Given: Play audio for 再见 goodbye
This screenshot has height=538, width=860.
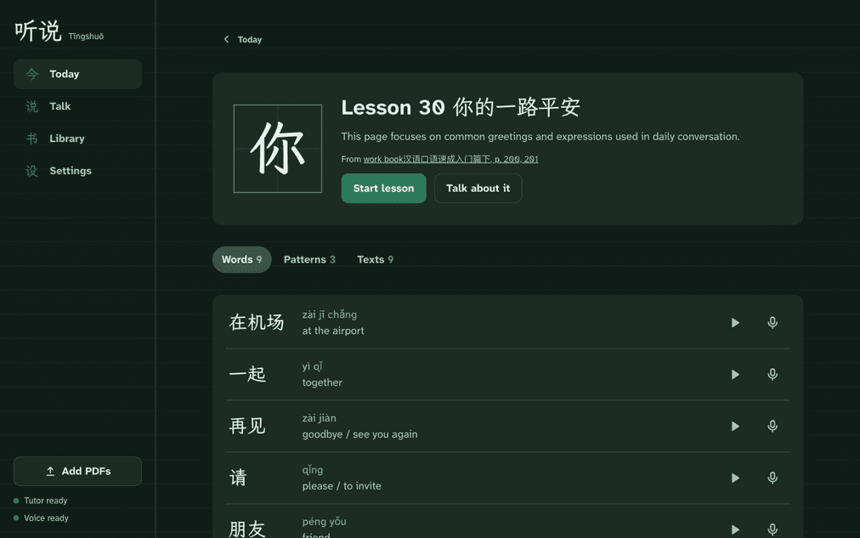Looking at the screenshot, I should pos(735,426).
